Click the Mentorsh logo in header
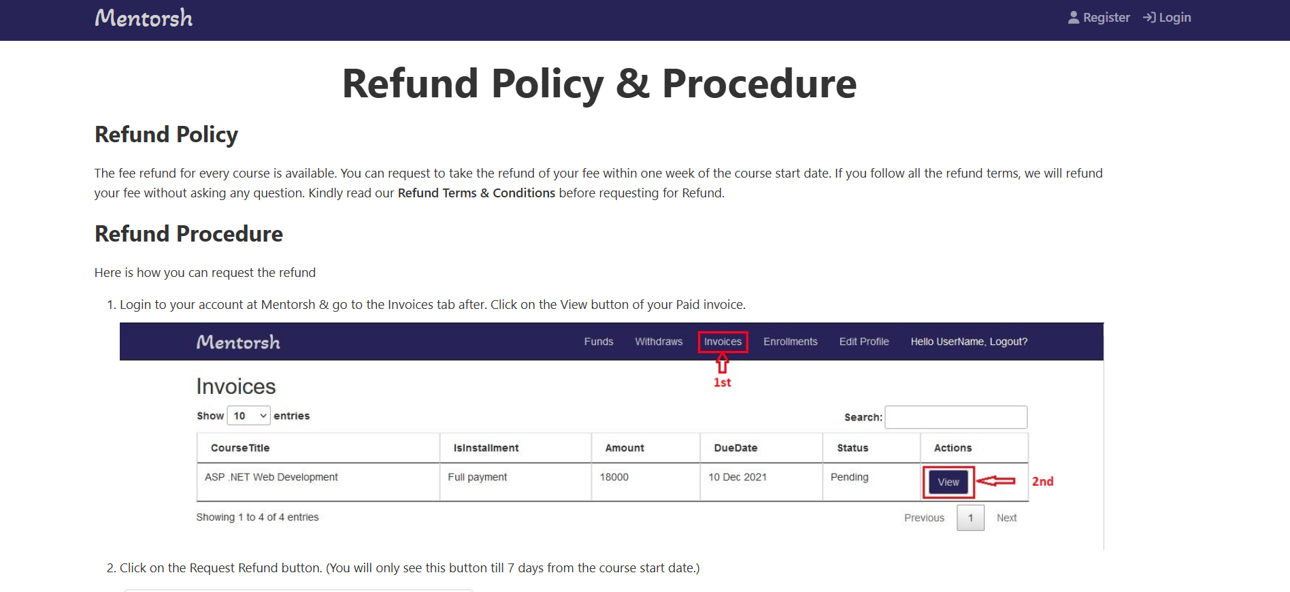Image resolution: width=1290 pixels, height=592 pixels. 144,18
